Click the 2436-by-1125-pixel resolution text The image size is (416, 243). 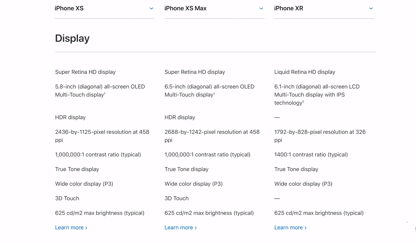102,136
